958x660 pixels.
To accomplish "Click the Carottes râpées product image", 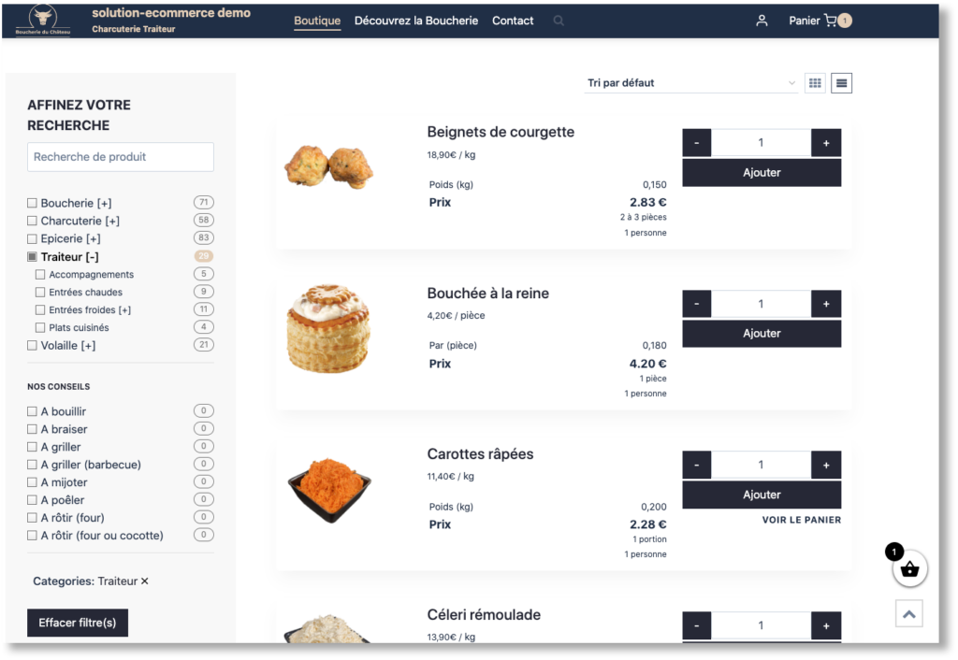I will pyautogui.click(x=329, y=490).
